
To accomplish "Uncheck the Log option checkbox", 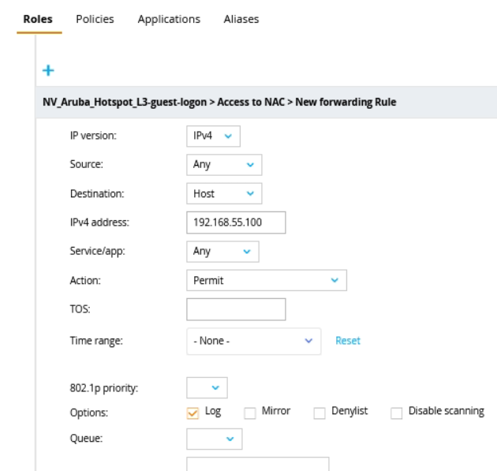I will tap(192, 413).
